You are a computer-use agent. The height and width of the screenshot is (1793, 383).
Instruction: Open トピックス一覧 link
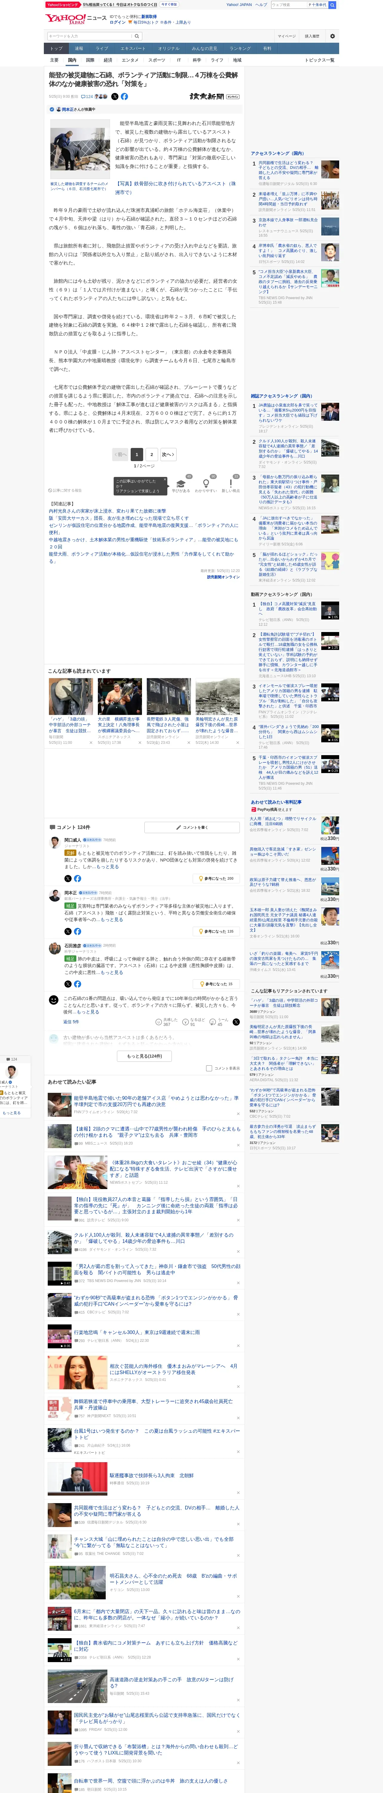coord(320,60)
